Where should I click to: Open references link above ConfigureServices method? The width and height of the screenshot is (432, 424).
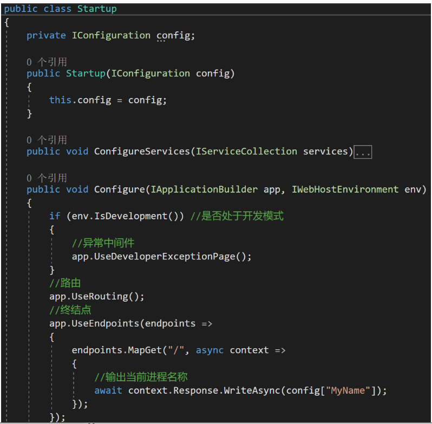[x=47, y=140]
